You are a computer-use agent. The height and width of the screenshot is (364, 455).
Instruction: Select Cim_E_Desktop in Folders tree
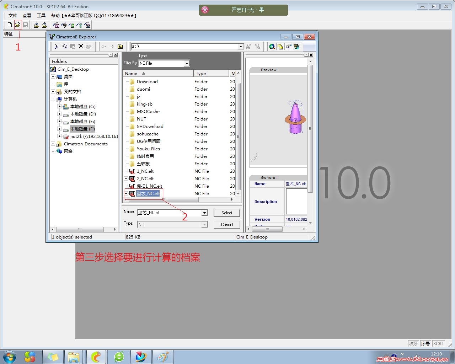(73, 69)
